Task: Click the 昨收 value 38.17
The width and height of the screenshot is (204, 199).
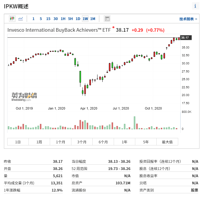Action: pyautogui.click(x=58, y=162)
